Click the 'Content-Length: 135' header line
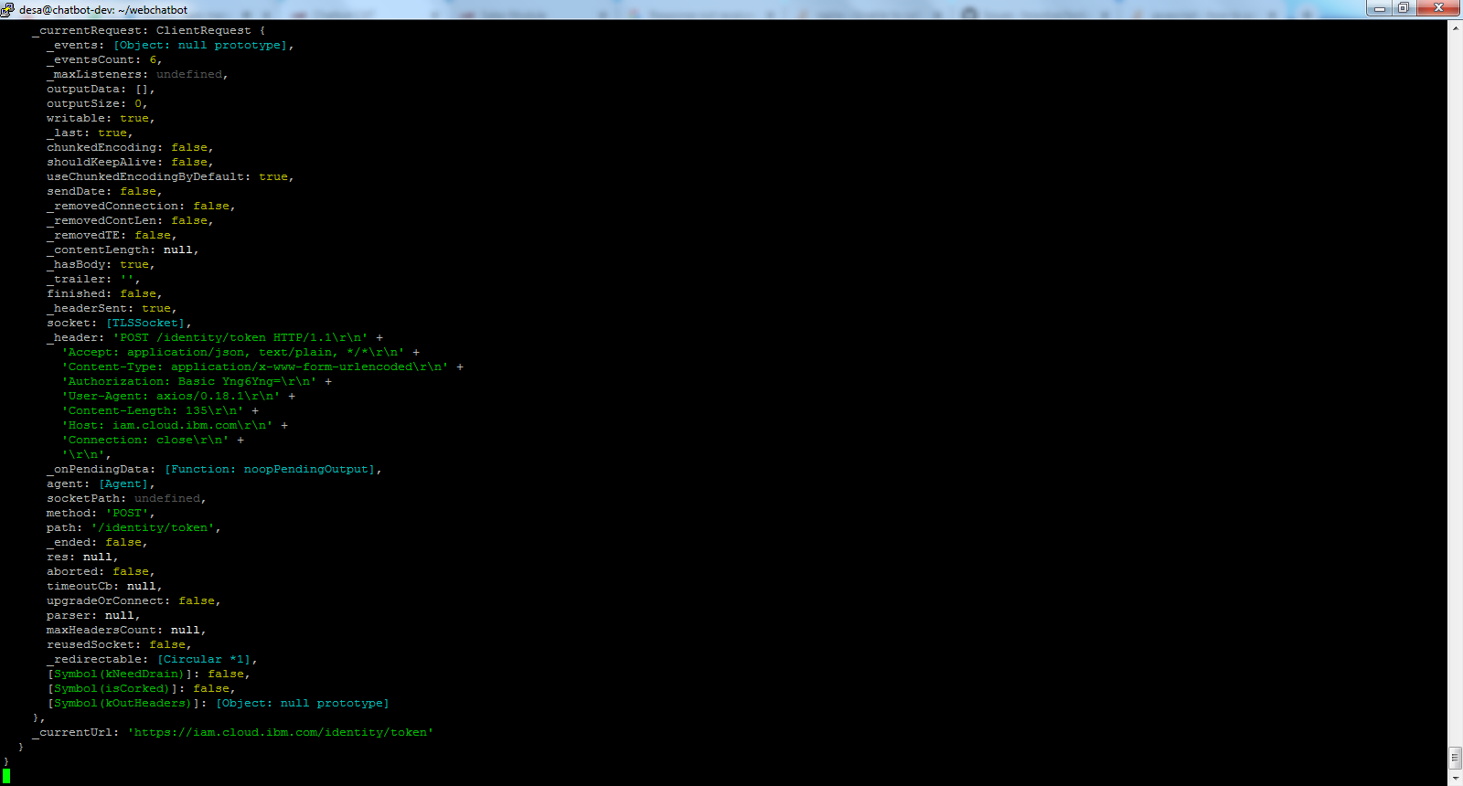The width and height of the screenshot is (1463, 786). click(160, 410)
